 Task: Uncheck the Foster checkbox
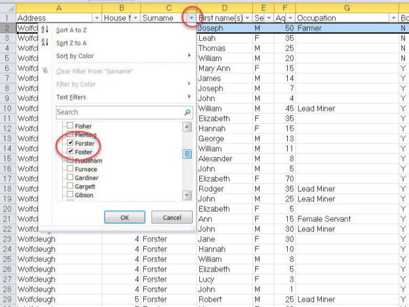[70, 151]
